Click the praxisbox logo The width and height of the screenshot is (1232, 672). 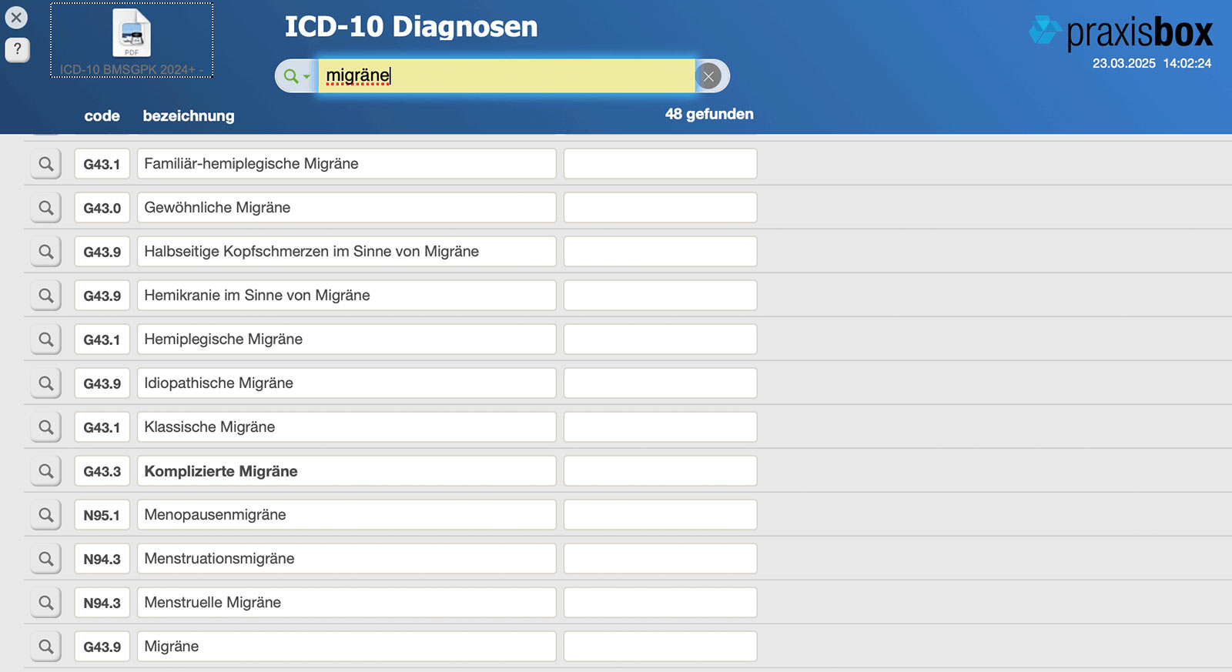(1121, 32)
